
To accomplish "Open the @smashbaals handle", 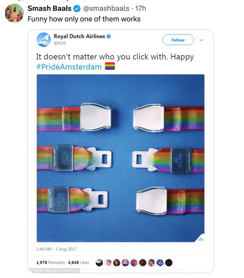I will [x=106, y=8].
